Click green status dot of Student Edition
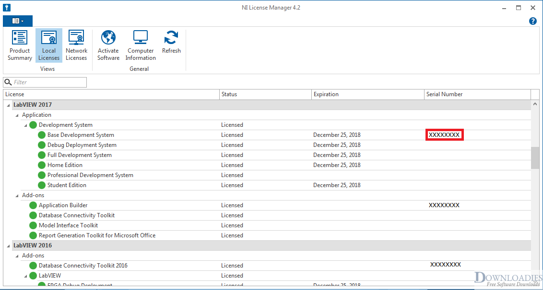This screenshot has width=543, height=290. coord(42,185)
